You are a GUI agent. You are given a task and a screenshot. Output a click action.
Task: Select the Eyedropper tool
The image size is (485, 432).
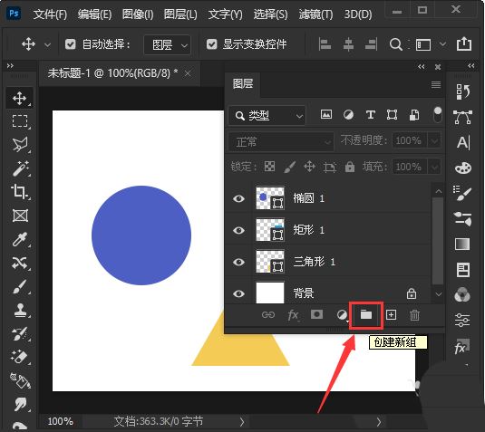click(x=19, y=239)
